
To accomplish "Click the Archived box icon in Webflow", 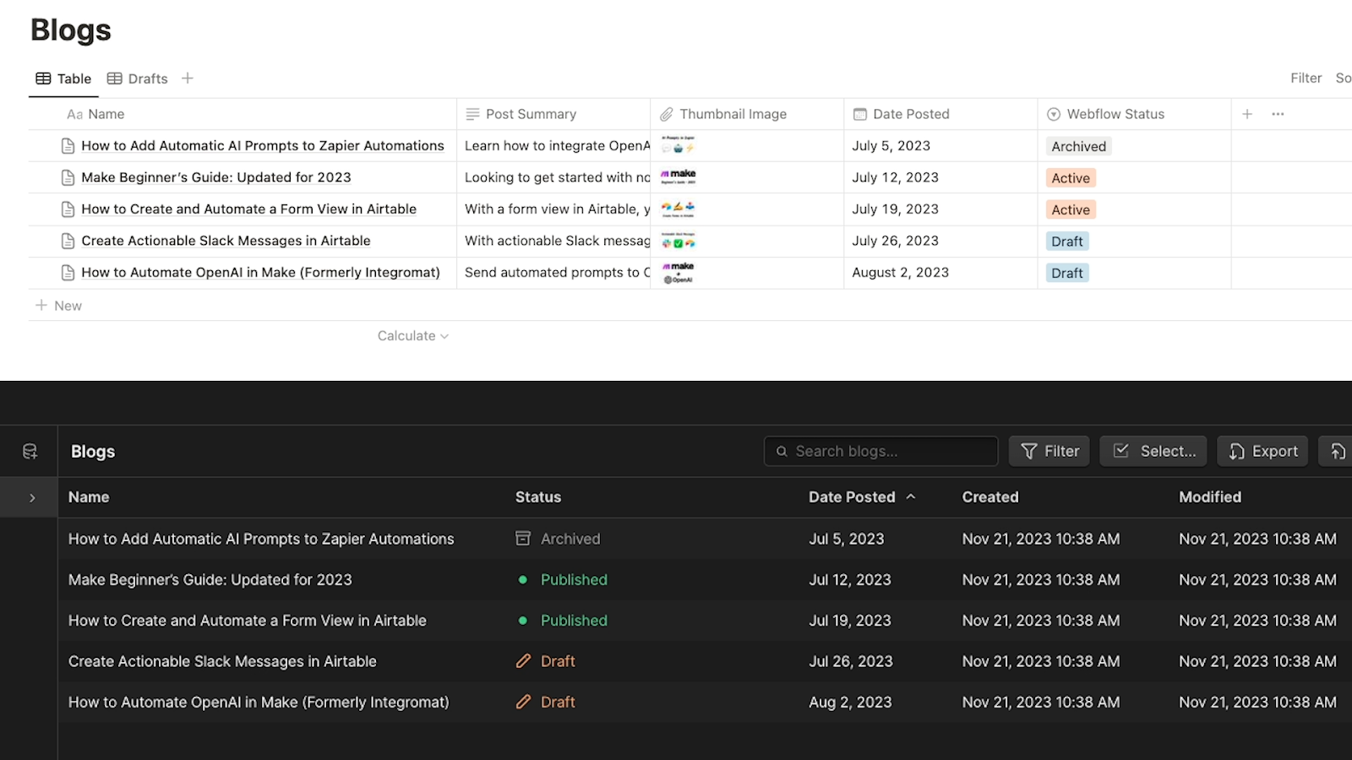I will coord(523,538).
